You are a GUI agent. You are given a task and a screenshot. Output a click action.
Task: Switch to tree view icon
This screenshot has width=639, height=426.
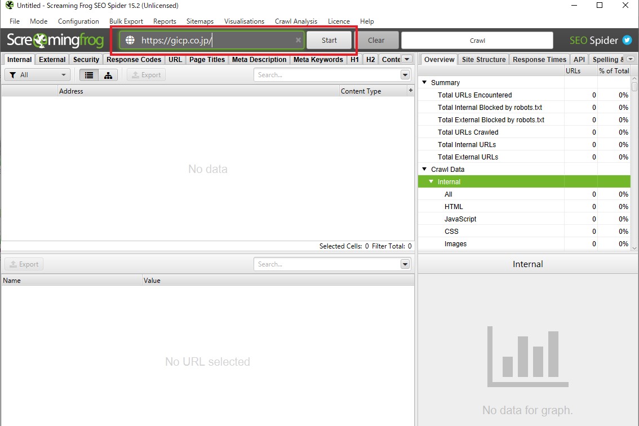(108, 75)
